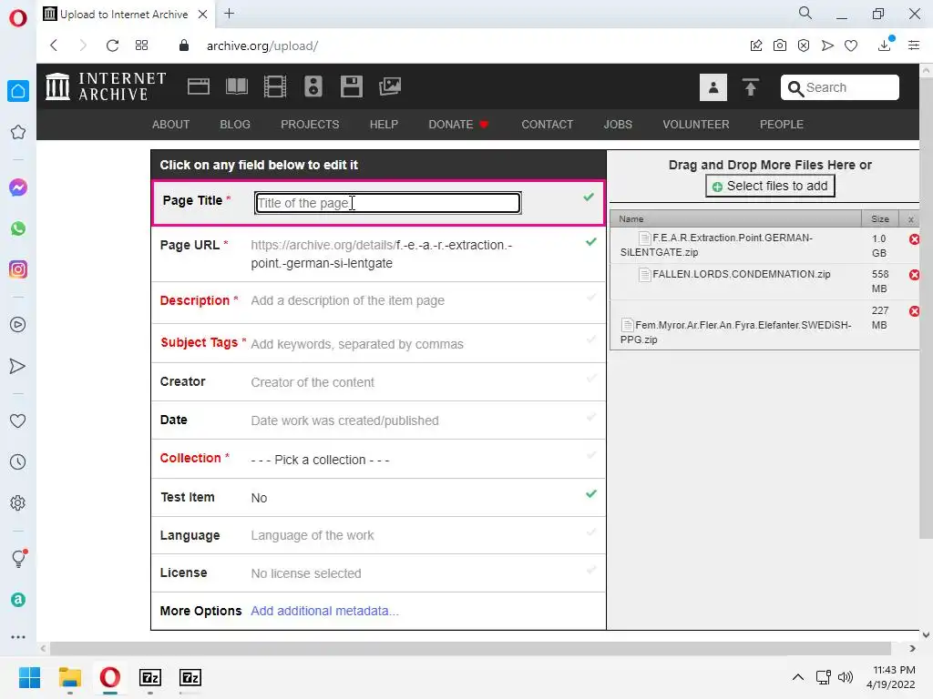Viewport: 933px width, 699px height.
Task: Click Add additional metadata link
Action: tap(324, 611)
